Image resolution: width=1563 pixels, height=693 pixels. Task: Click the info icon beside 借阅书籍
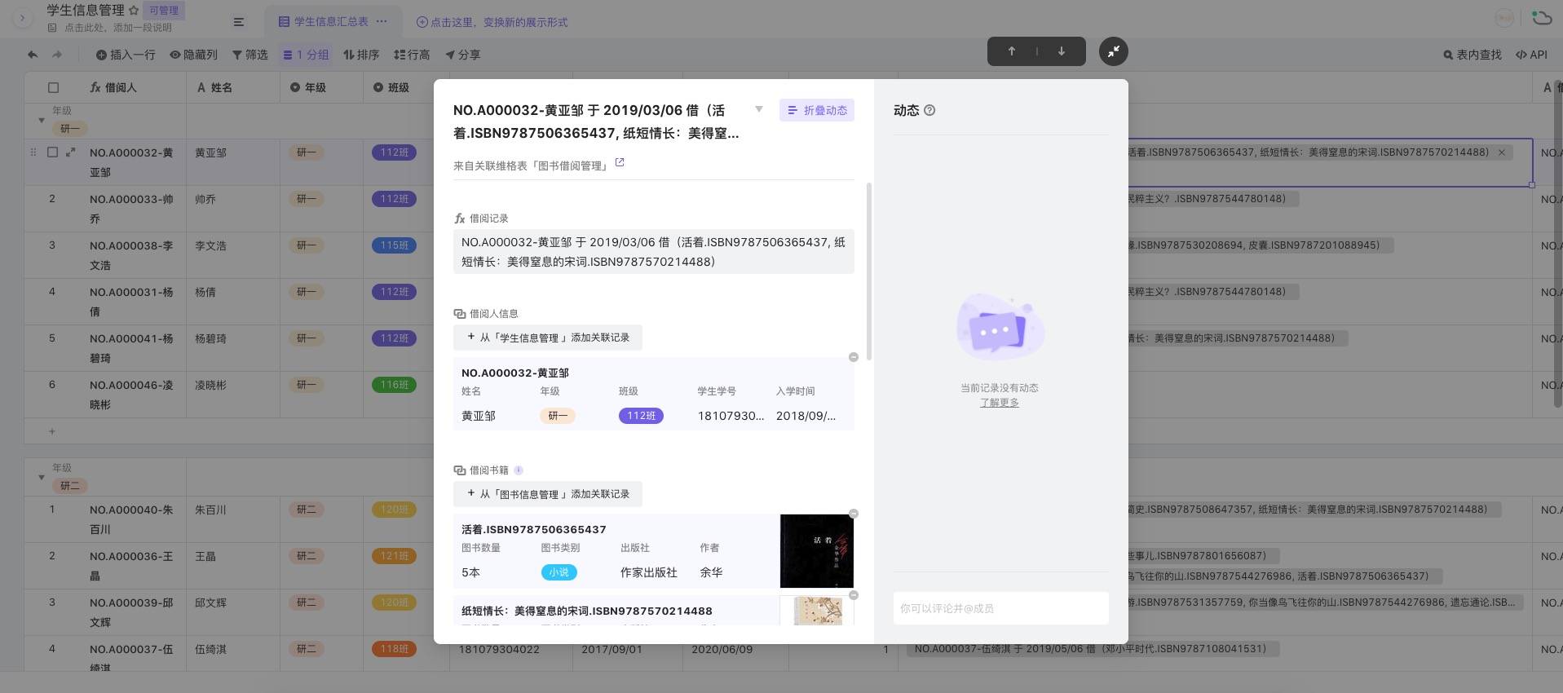pyautogui.click(x=519, y=470)
